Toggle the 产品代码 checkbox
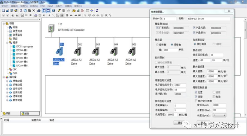The image size is (247, 136). [x=194, y=28]
